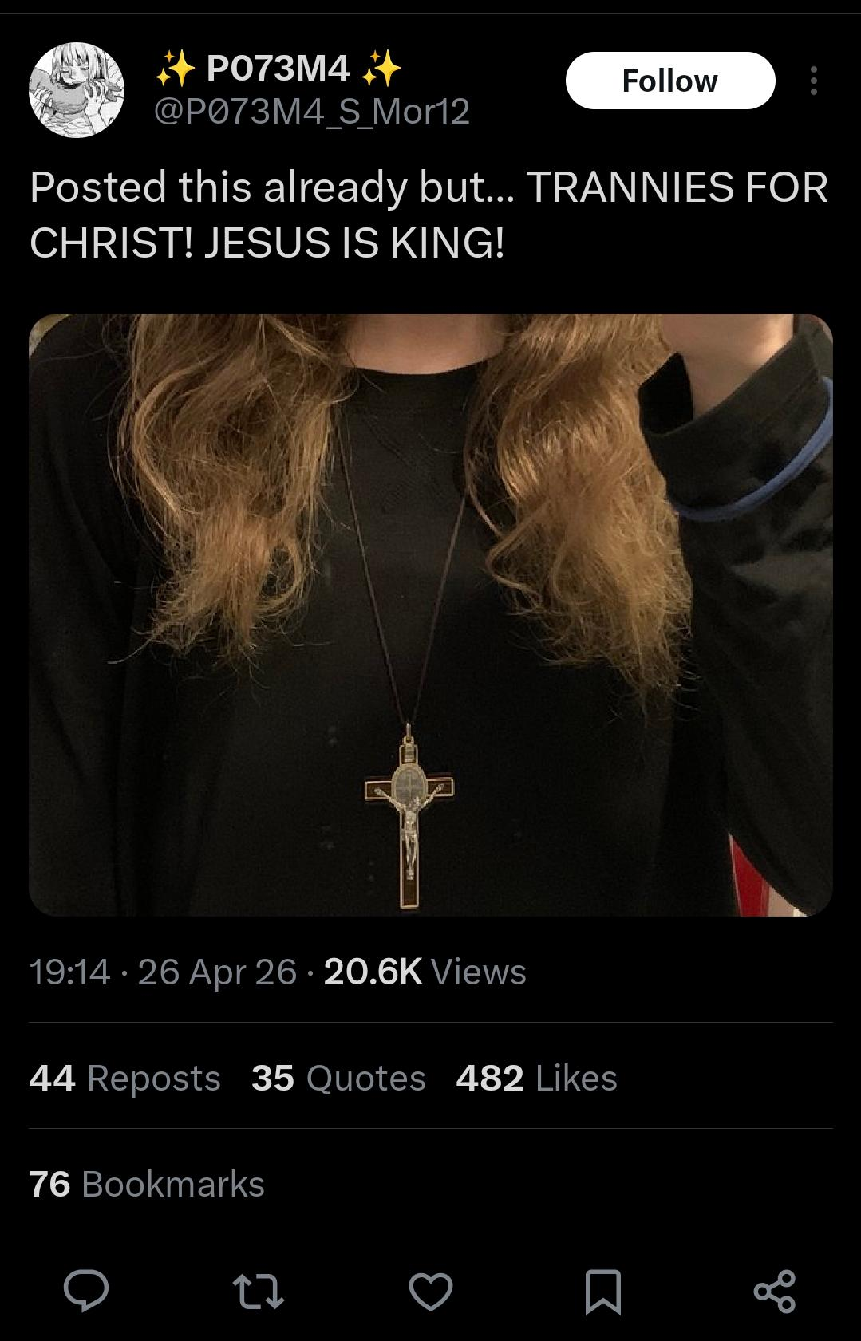861x1341 pixels.
Task: Tap the repost arrows icon
Action: [x=258, y=1290]
